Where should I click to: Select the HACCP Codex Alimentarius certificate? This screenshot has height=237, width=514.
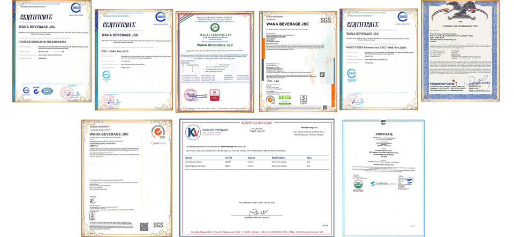[x=379, y=59]
